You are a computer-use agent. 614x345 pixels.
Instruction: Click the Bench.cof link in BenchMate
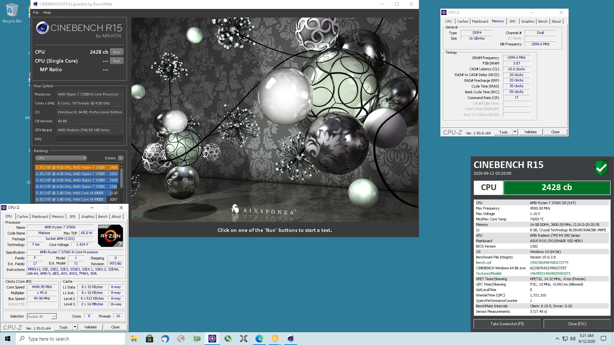coord(483,263)
